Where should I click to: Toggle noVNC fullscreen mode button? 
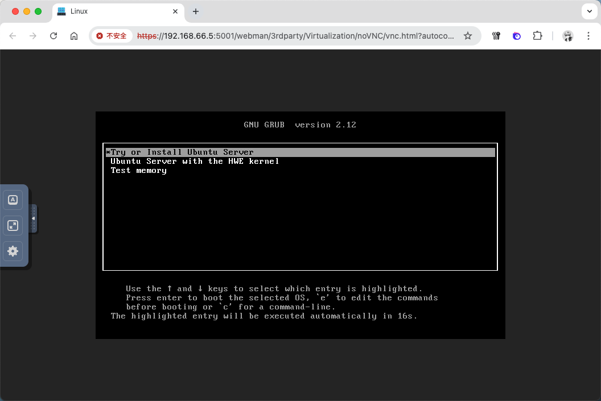tap(13, 226)
